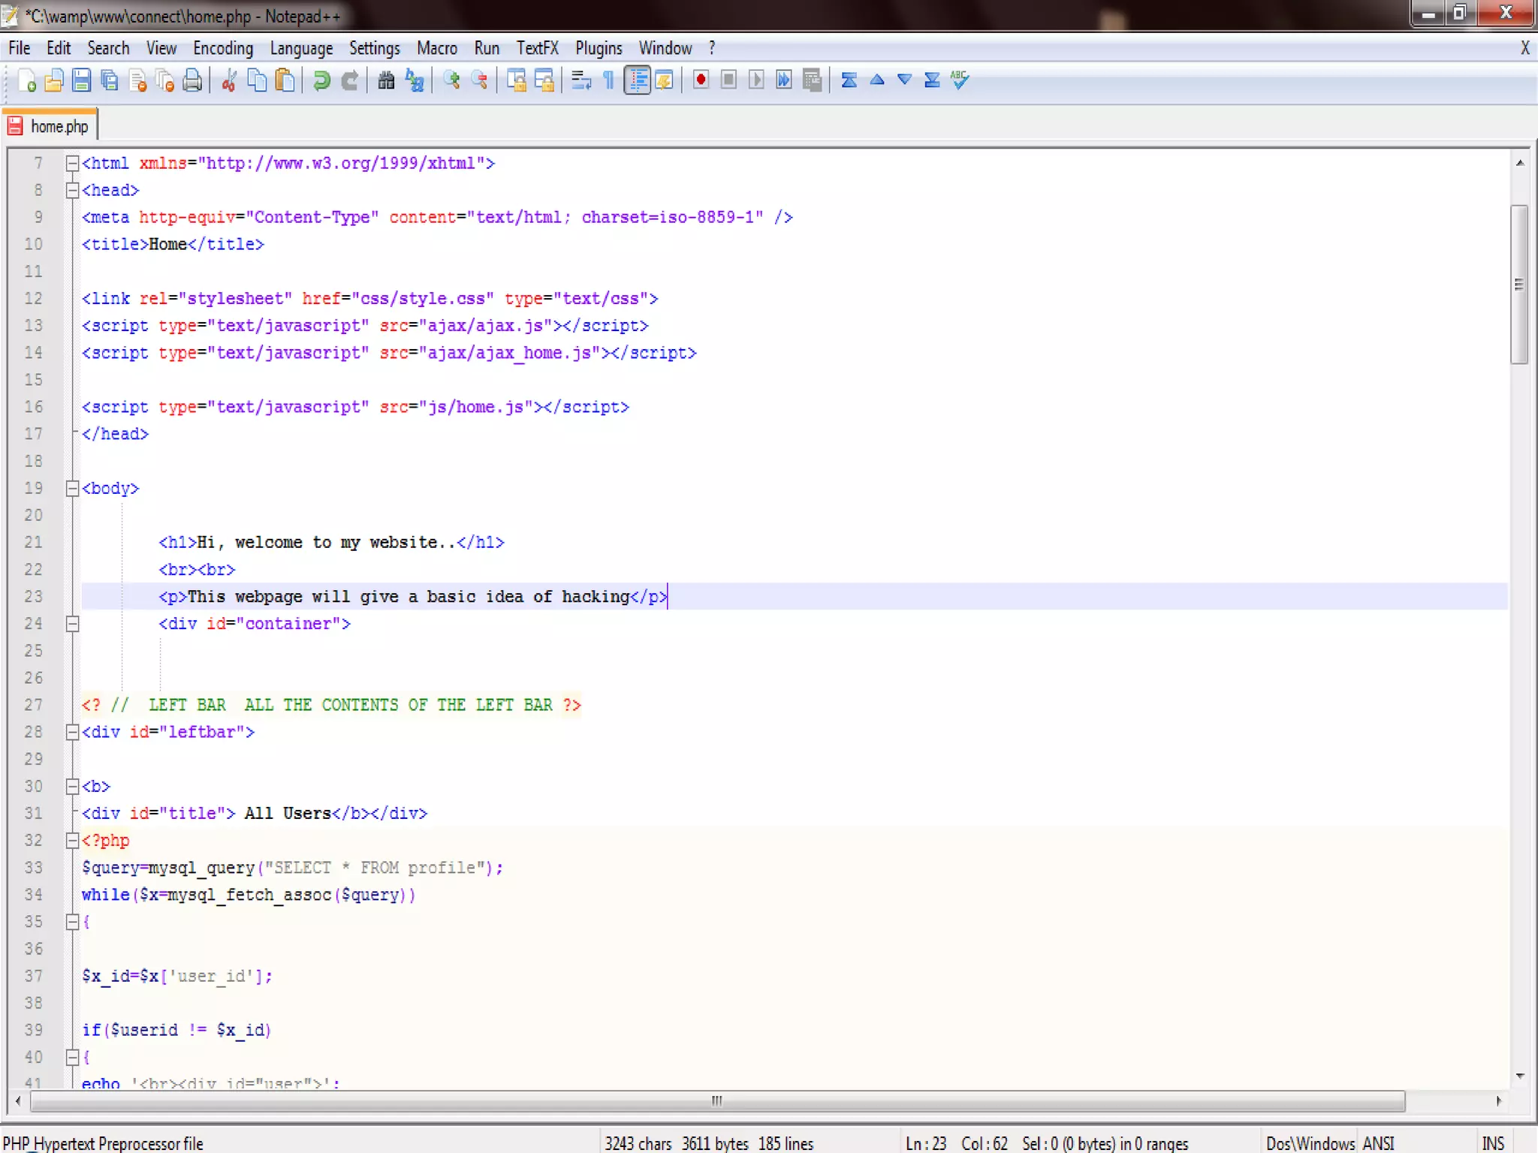Image resolution: width=1538 pixels, height=1153 pixels.
Task: Click the spell check ABC icon
Action: [960, 80]
